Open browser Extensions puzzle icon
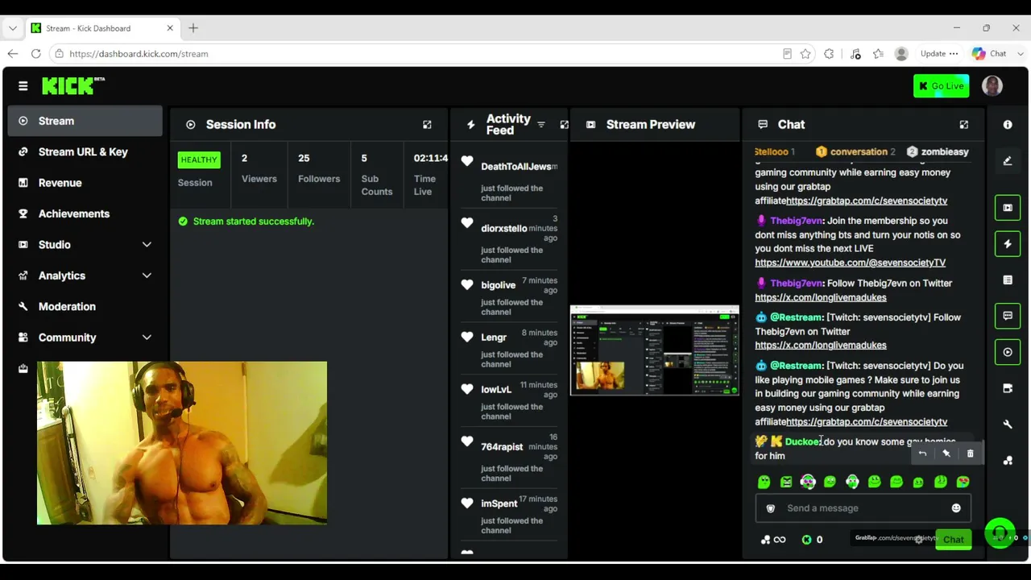1031x580 pixels. tap(829, 54)
